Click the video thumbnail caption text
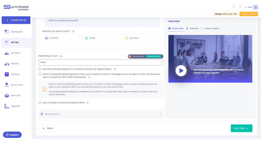Image resolution: width=262 pixels, height=142 pixels. click(219, 71)
